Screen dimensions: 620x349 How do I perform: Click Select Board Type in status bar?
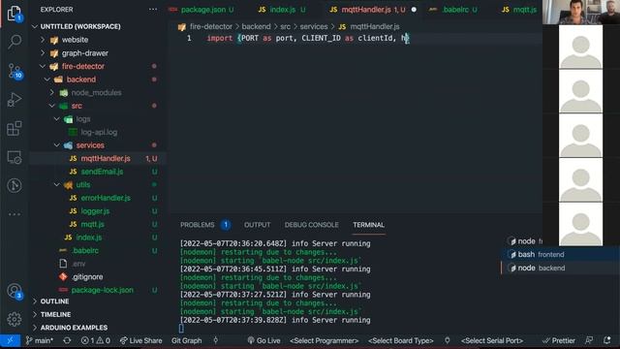click(400, 340)
